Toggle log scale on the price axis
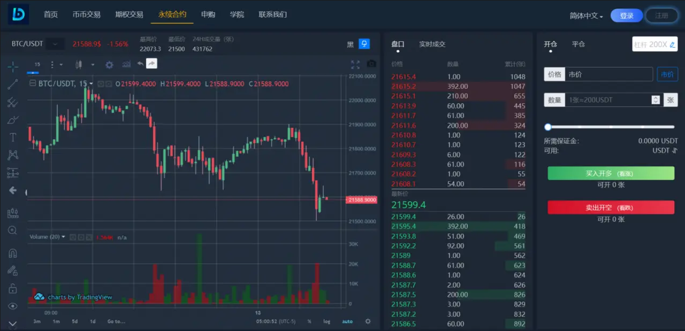Image resolution: width=685 pixels, height=331 pixels. point(326,321)
